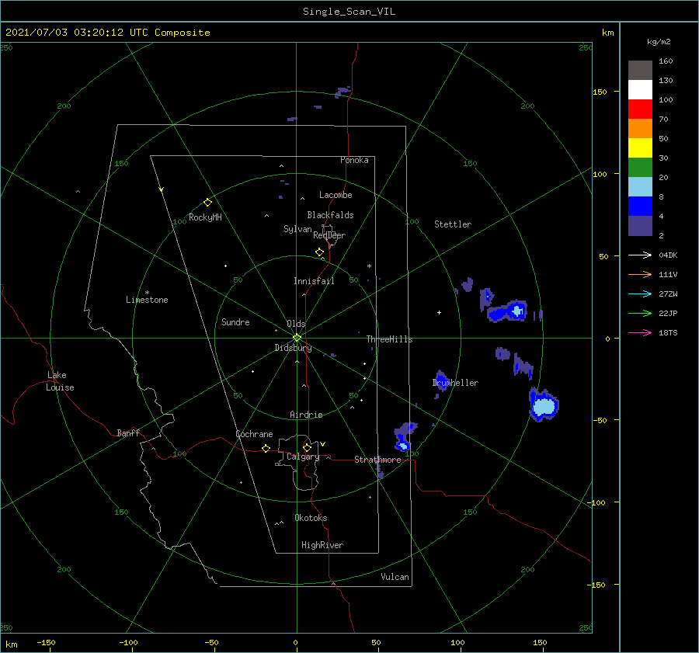Click the cyan 27ZW arrow in legend
This screenshot has height=653, width=699.
pos(640,294)
